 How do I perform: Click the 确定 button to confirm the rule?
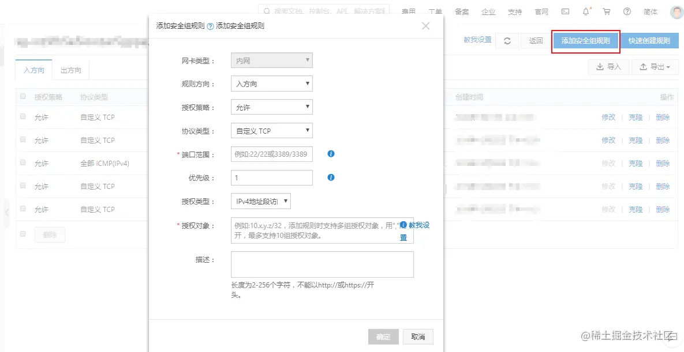click(383, 336)
